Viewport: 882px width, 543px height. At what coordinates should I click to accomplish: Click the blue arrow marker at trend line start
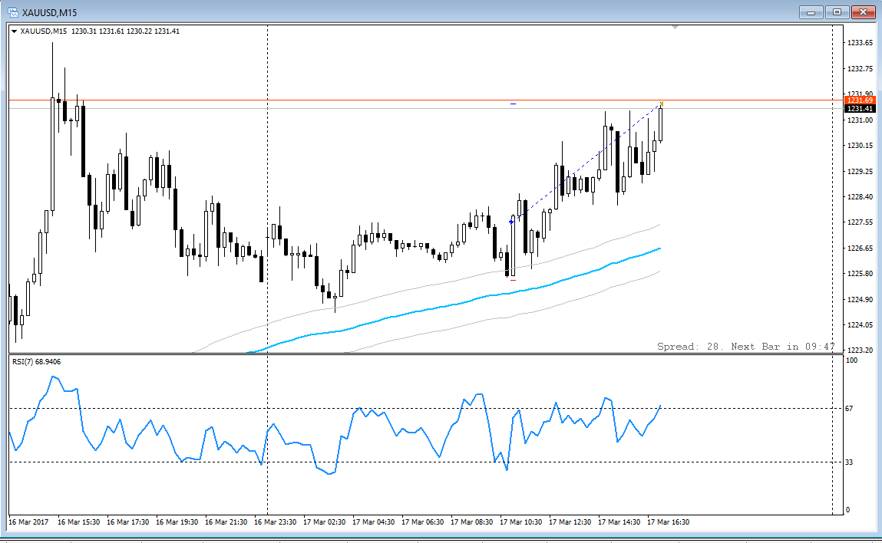coord(511,222)
